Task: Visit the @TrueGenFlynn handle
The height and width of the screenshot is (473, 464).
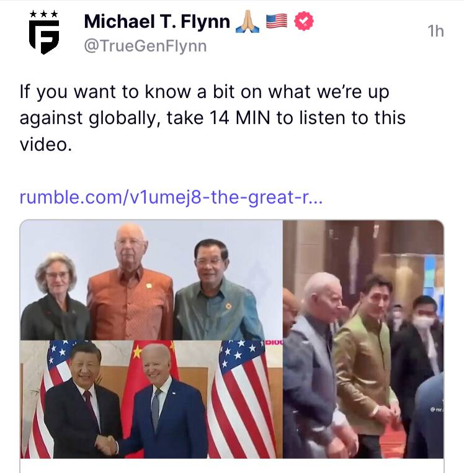Action: tap(145, 46)
